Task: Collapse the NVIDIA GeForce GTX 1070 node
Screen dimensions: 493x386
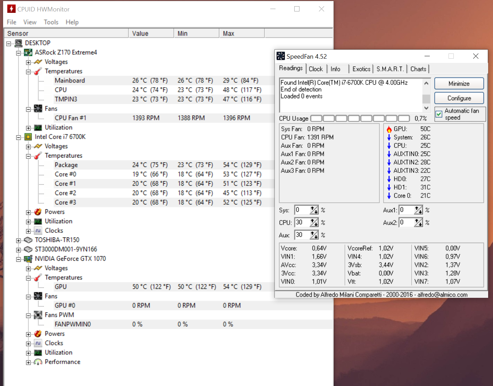Action: click(18, 259)
